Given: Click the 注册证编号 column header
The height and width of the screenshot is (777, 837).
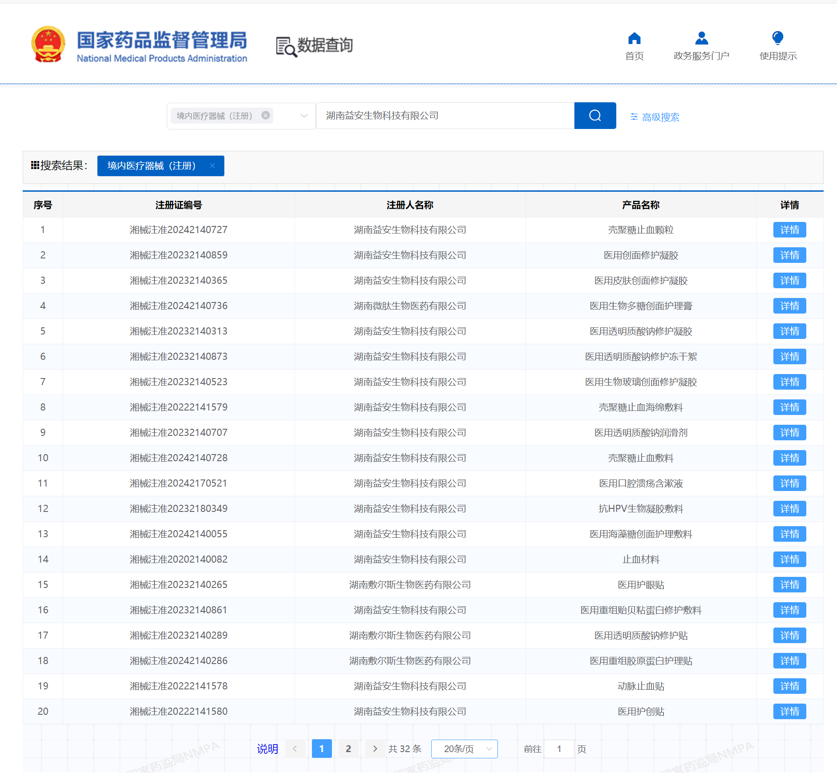Looking at the screenshot, I should tap(178, 205).
